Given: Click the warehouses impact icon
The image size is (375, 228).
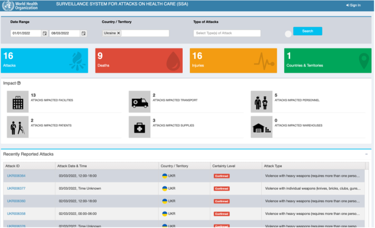Looking at the screenshot, I should click(x=261, y=127).
